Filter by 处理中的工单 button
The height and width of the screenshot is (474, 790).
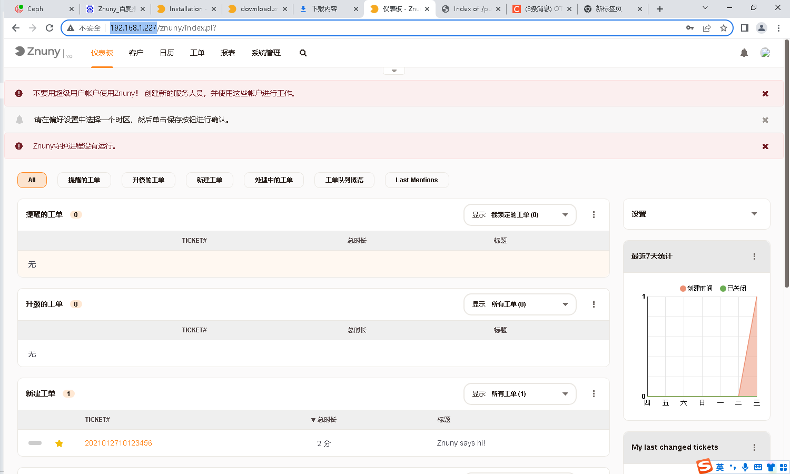[274, 180]
